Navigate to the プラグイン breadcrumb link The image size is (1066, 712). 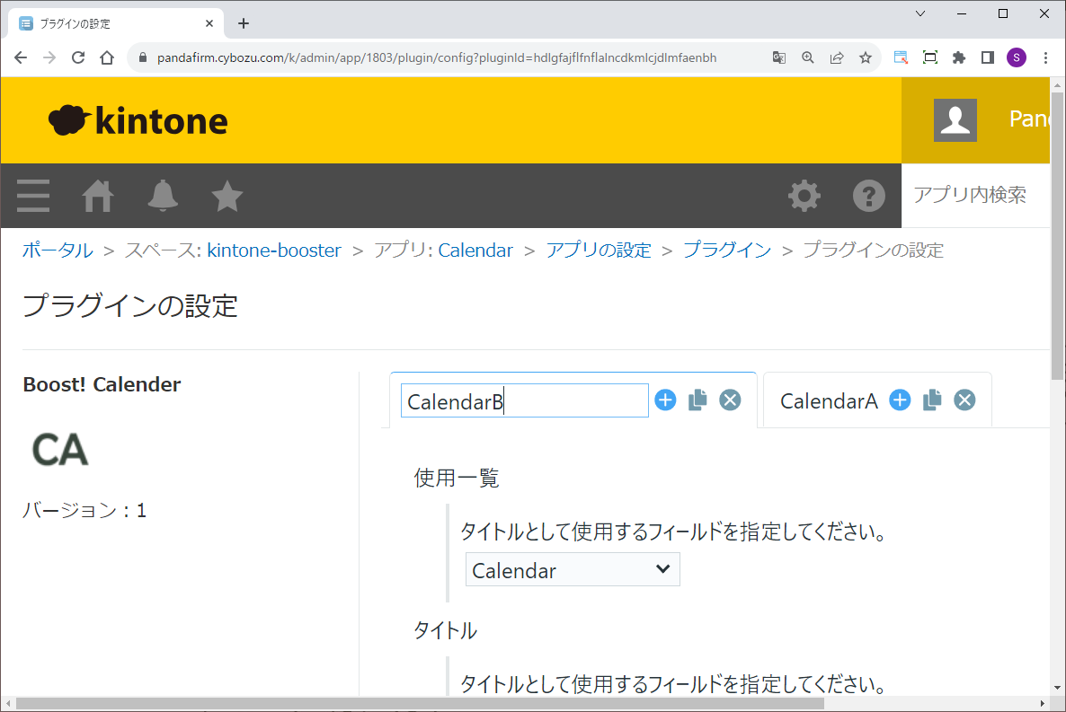[x=726, y=251]
